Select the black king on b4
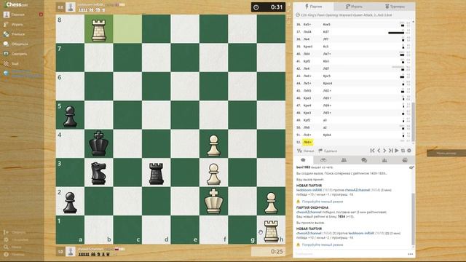The height and width of the screenshot is (262, 466). [x=99, y=144]
